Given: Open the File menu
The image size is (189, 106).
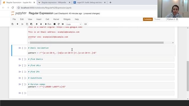Looking at the screenshot, I should 14,19.
